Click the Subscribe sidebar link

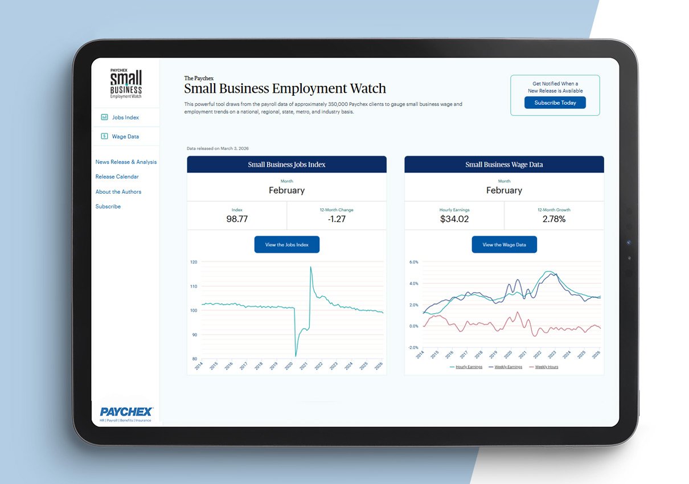108,206
